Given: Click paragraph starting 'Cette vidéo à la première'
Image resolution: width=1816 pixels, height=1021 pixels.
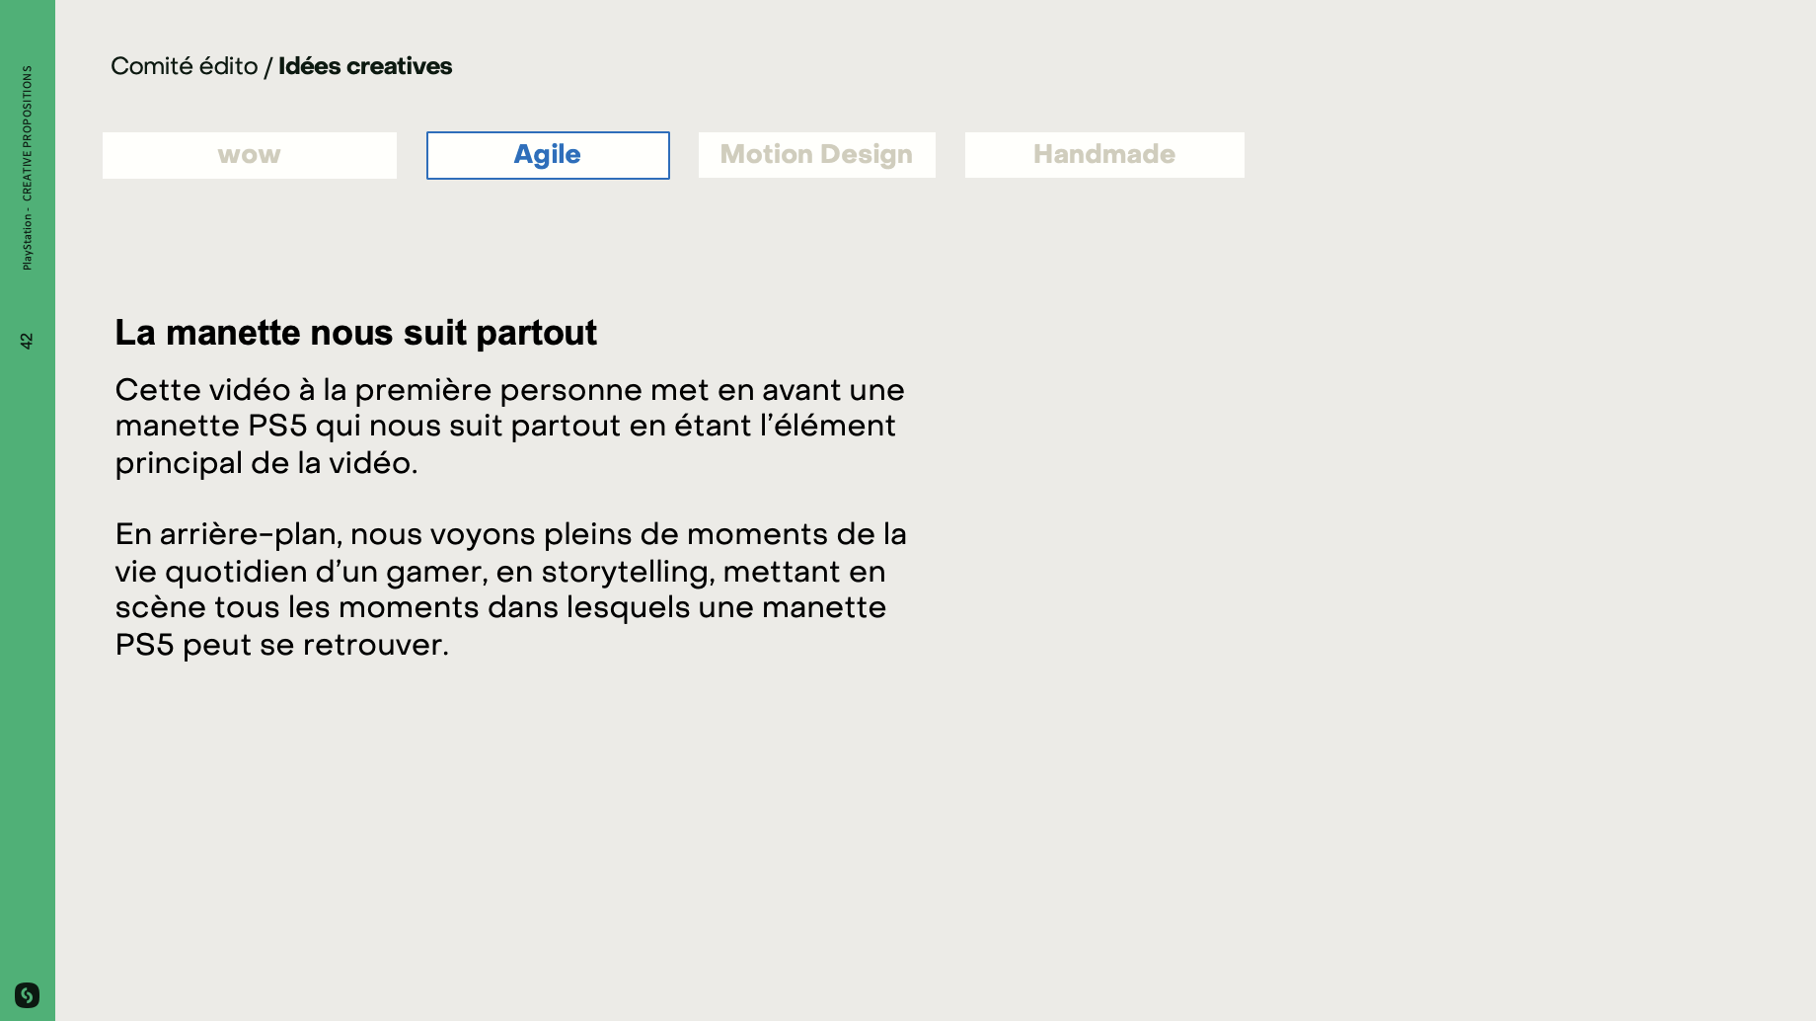Looking at the screenshot, I should (509, 426).
